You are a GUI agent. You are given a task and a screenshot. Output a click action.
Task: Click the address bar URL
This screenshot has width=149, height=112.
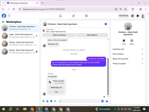tap(44, 9)
